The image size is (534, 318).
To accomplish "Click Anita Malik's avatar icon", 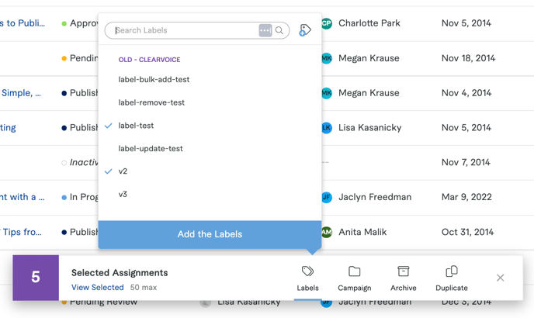I will click(327, 232).
